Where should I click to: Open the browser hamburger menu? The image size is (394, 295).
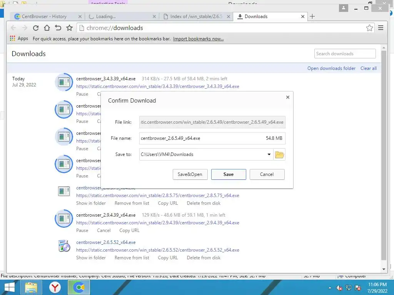381,28
